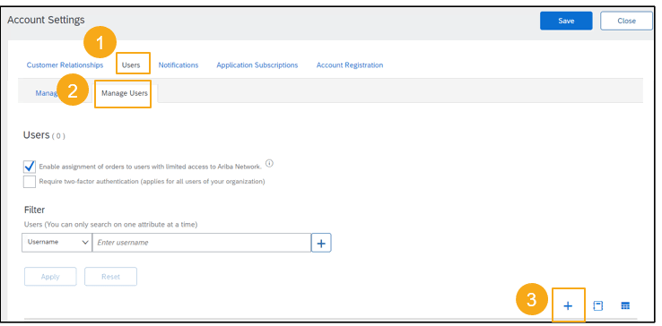The width and height of the screenshot is (662, 326).
Task: Open the Account Registration tab
Action: tap(350, 65)
